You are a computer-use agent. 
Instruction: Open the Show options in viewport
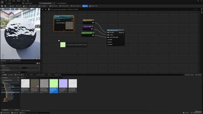[17, 9]
